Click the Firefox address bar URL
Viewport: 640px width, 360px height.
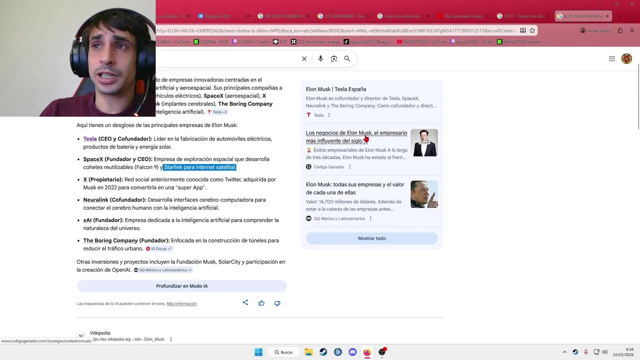335,30
